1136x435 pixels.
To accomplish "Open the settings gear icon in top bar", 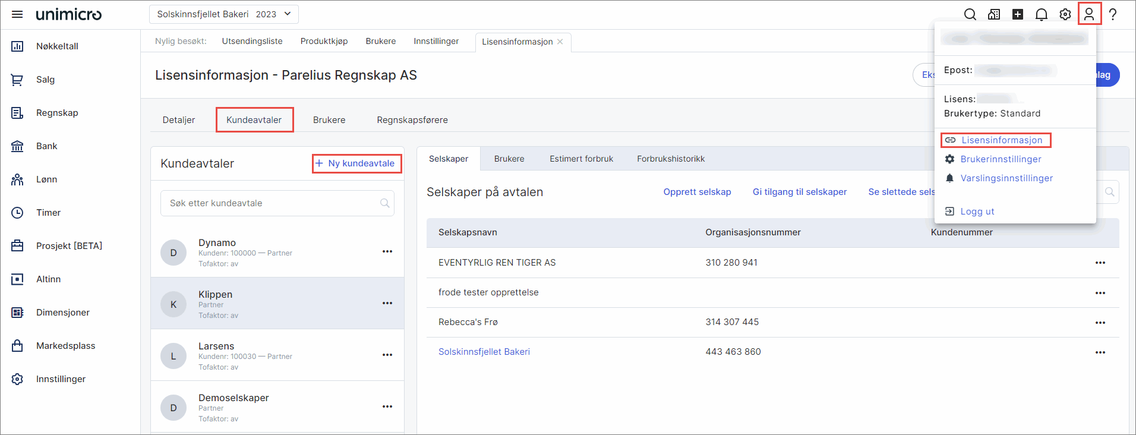I will [1065, 14].
